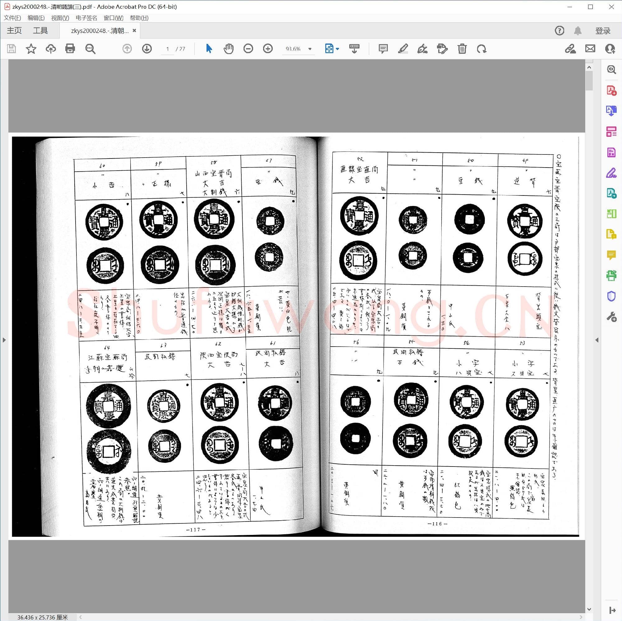This screenshot has width=622, height=621.
Task: Select the Hand pan tool
Action: click(228, 48)
